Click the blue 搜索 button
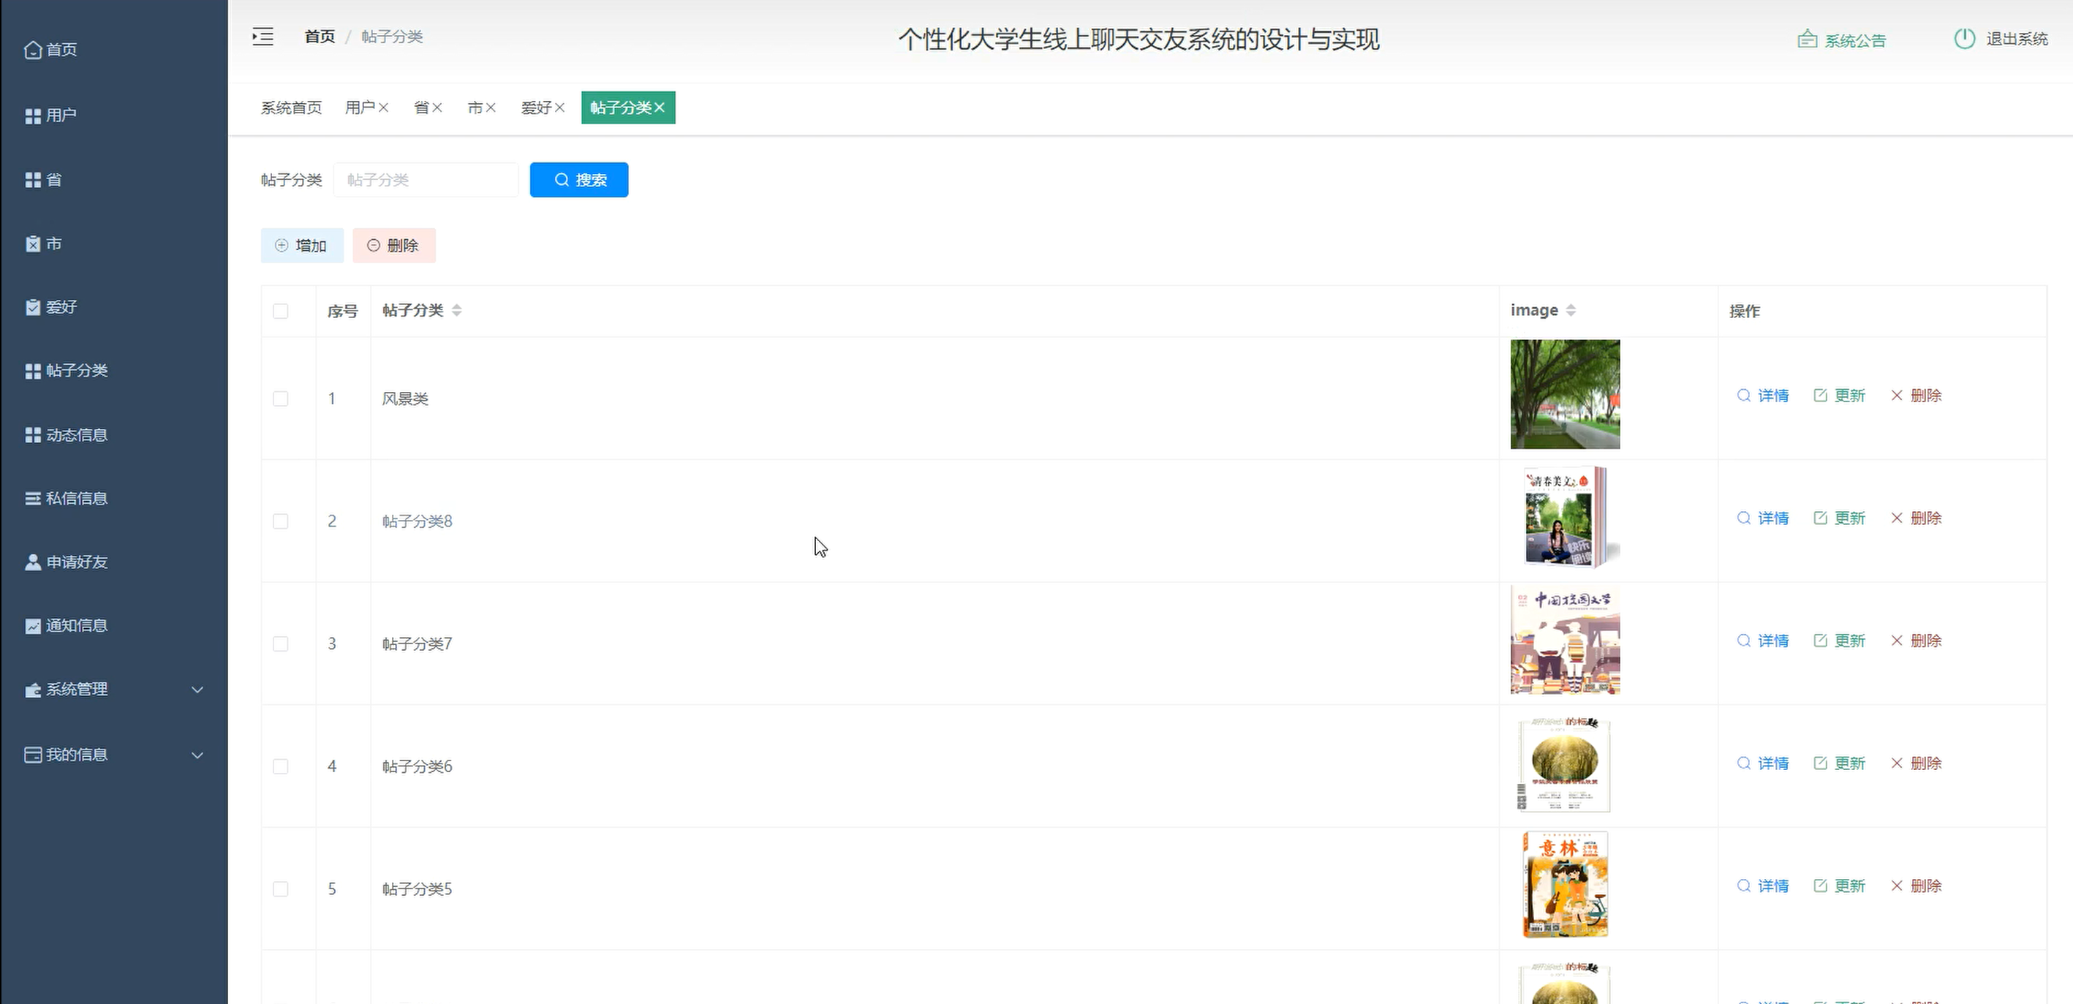 pyautogui.click(x=579, y=180)
